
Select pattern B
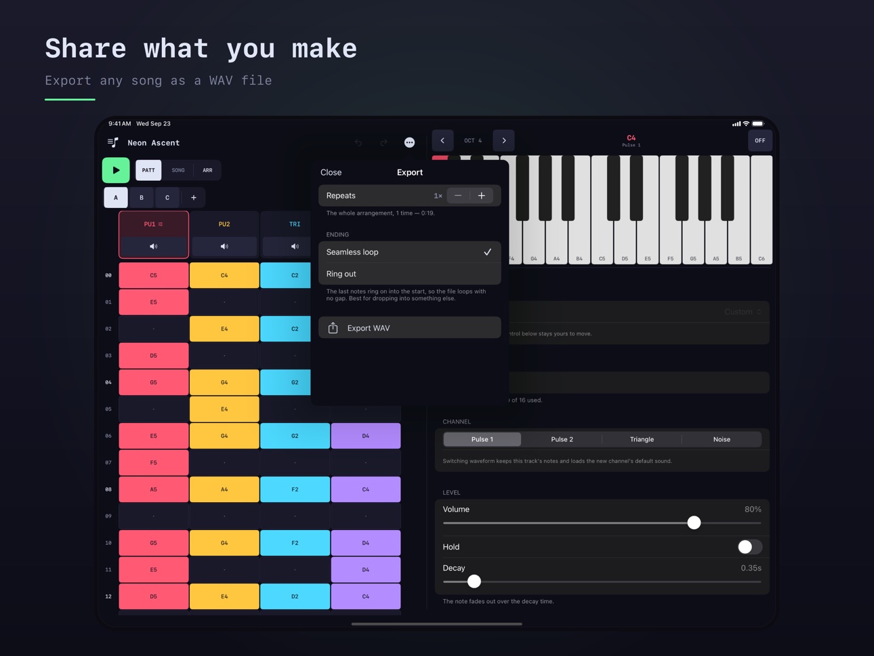(142, 198)
